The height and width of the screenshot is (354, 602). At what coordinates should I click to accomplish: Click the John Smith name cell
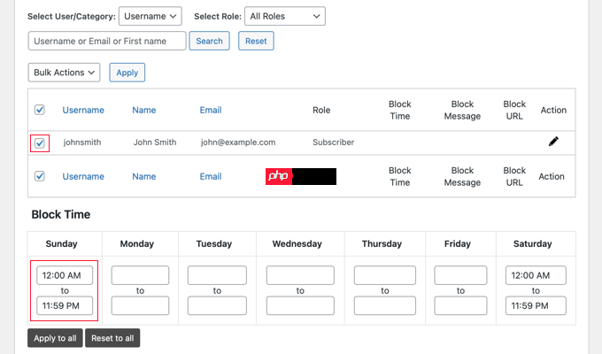(155, 142)
